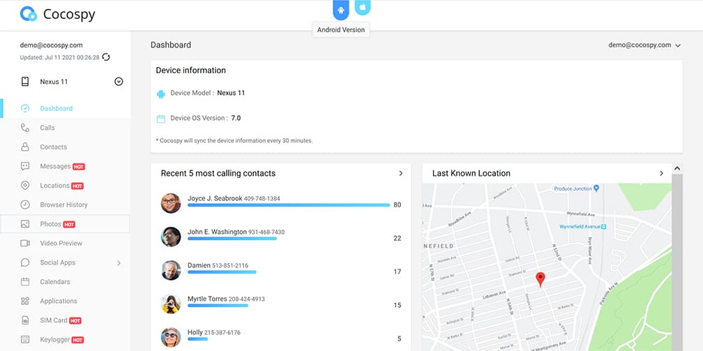Click the demo@cocospy.com email in sidebar
This screenshot has height=351, width=703.
(51, 45)
